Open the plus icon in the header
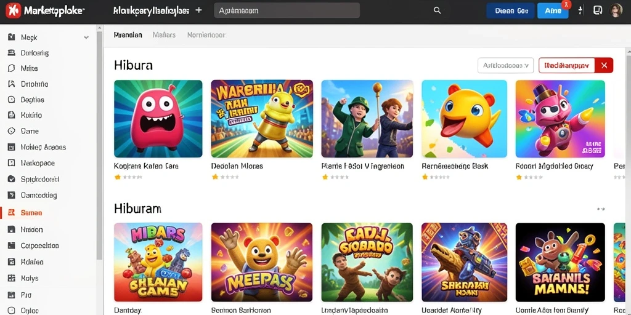 (198, 10)
